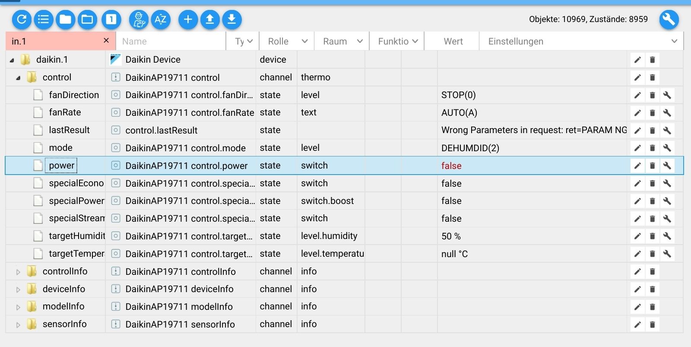Click the AUTO(A) fanRate value
This screenshot has width=691, height=347.
[x=459, y=113]
